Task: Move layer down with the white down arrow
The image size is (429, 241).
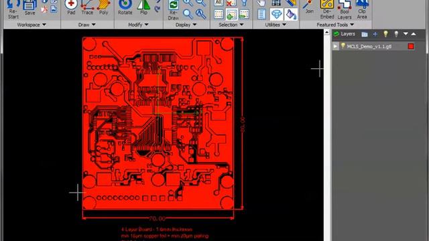Action: 406,34
